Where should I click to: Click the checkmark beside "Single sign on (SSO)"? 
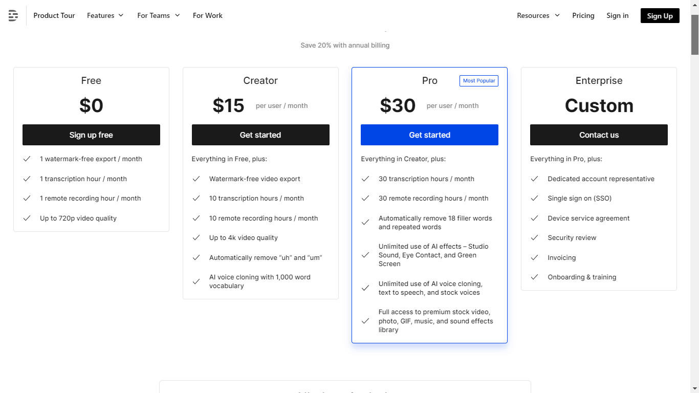pos(534,198)
